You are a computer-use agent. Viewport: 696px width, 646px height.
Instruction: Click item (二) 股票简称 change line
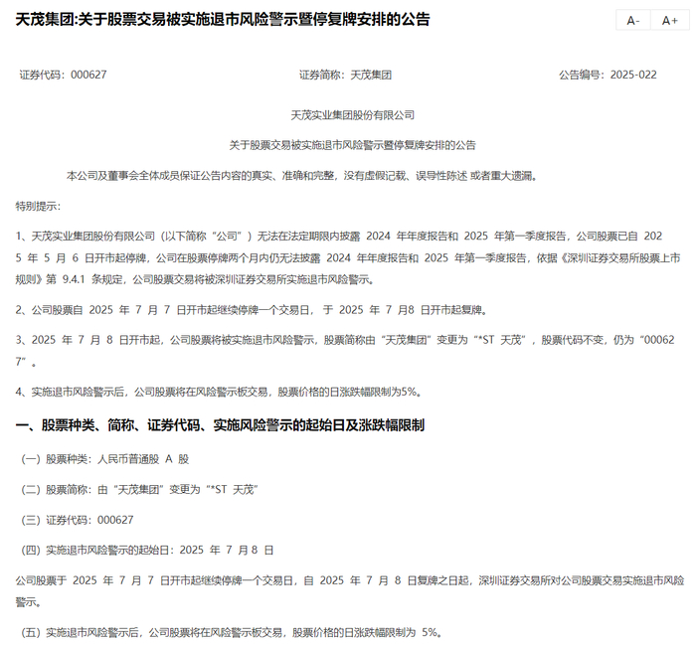click(x=140, y=489)
